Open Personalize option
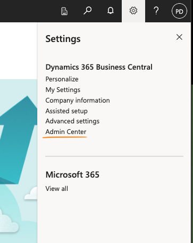Screen dimensions: 193x243 point(62,79)
